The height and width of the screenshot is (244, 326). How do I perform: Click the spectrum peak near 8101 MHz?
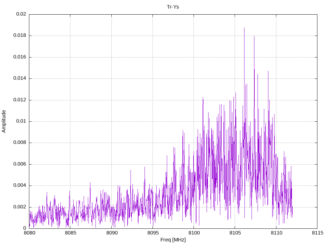tap(203, 98)
